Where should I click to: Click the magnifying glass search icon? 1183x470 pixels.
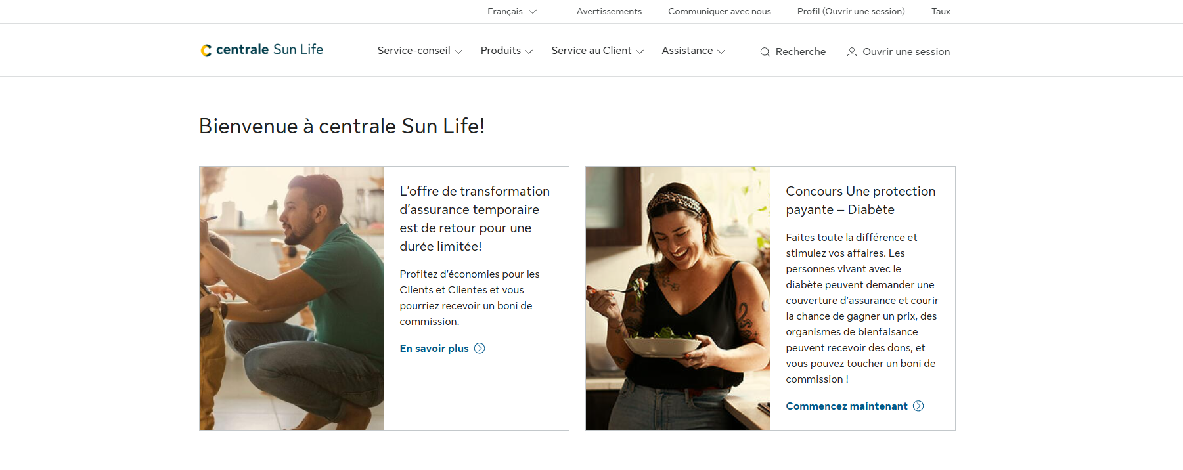pos(765,52)
